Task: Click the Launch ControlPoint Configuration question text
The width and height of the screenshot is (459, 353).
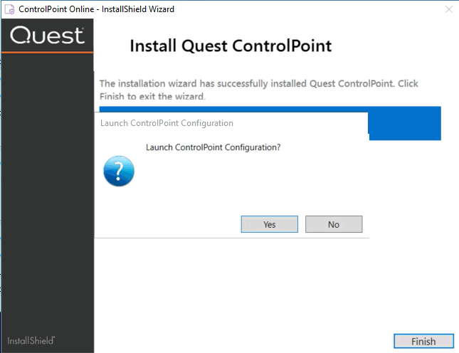Action: pyautogui.click(x=213, y=147)
